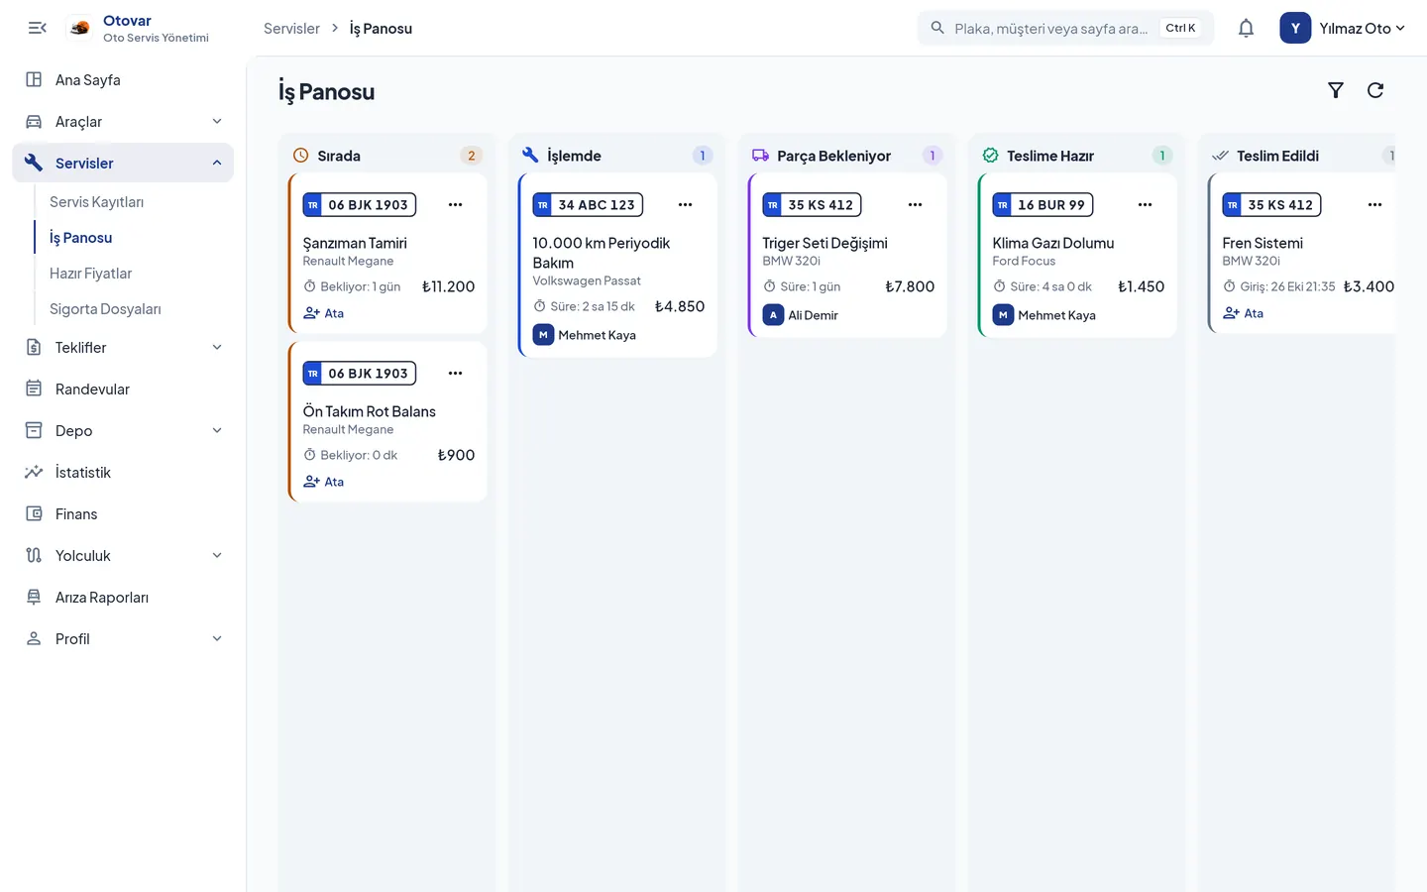Click plate 16 BUR 99 badge

pos(1043,204)
